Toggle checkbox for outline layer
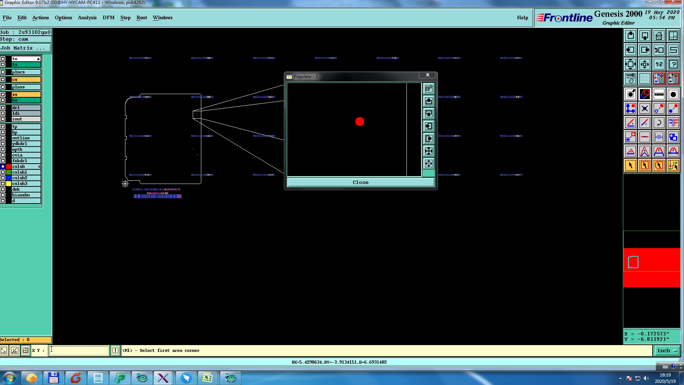 point(3,138)
